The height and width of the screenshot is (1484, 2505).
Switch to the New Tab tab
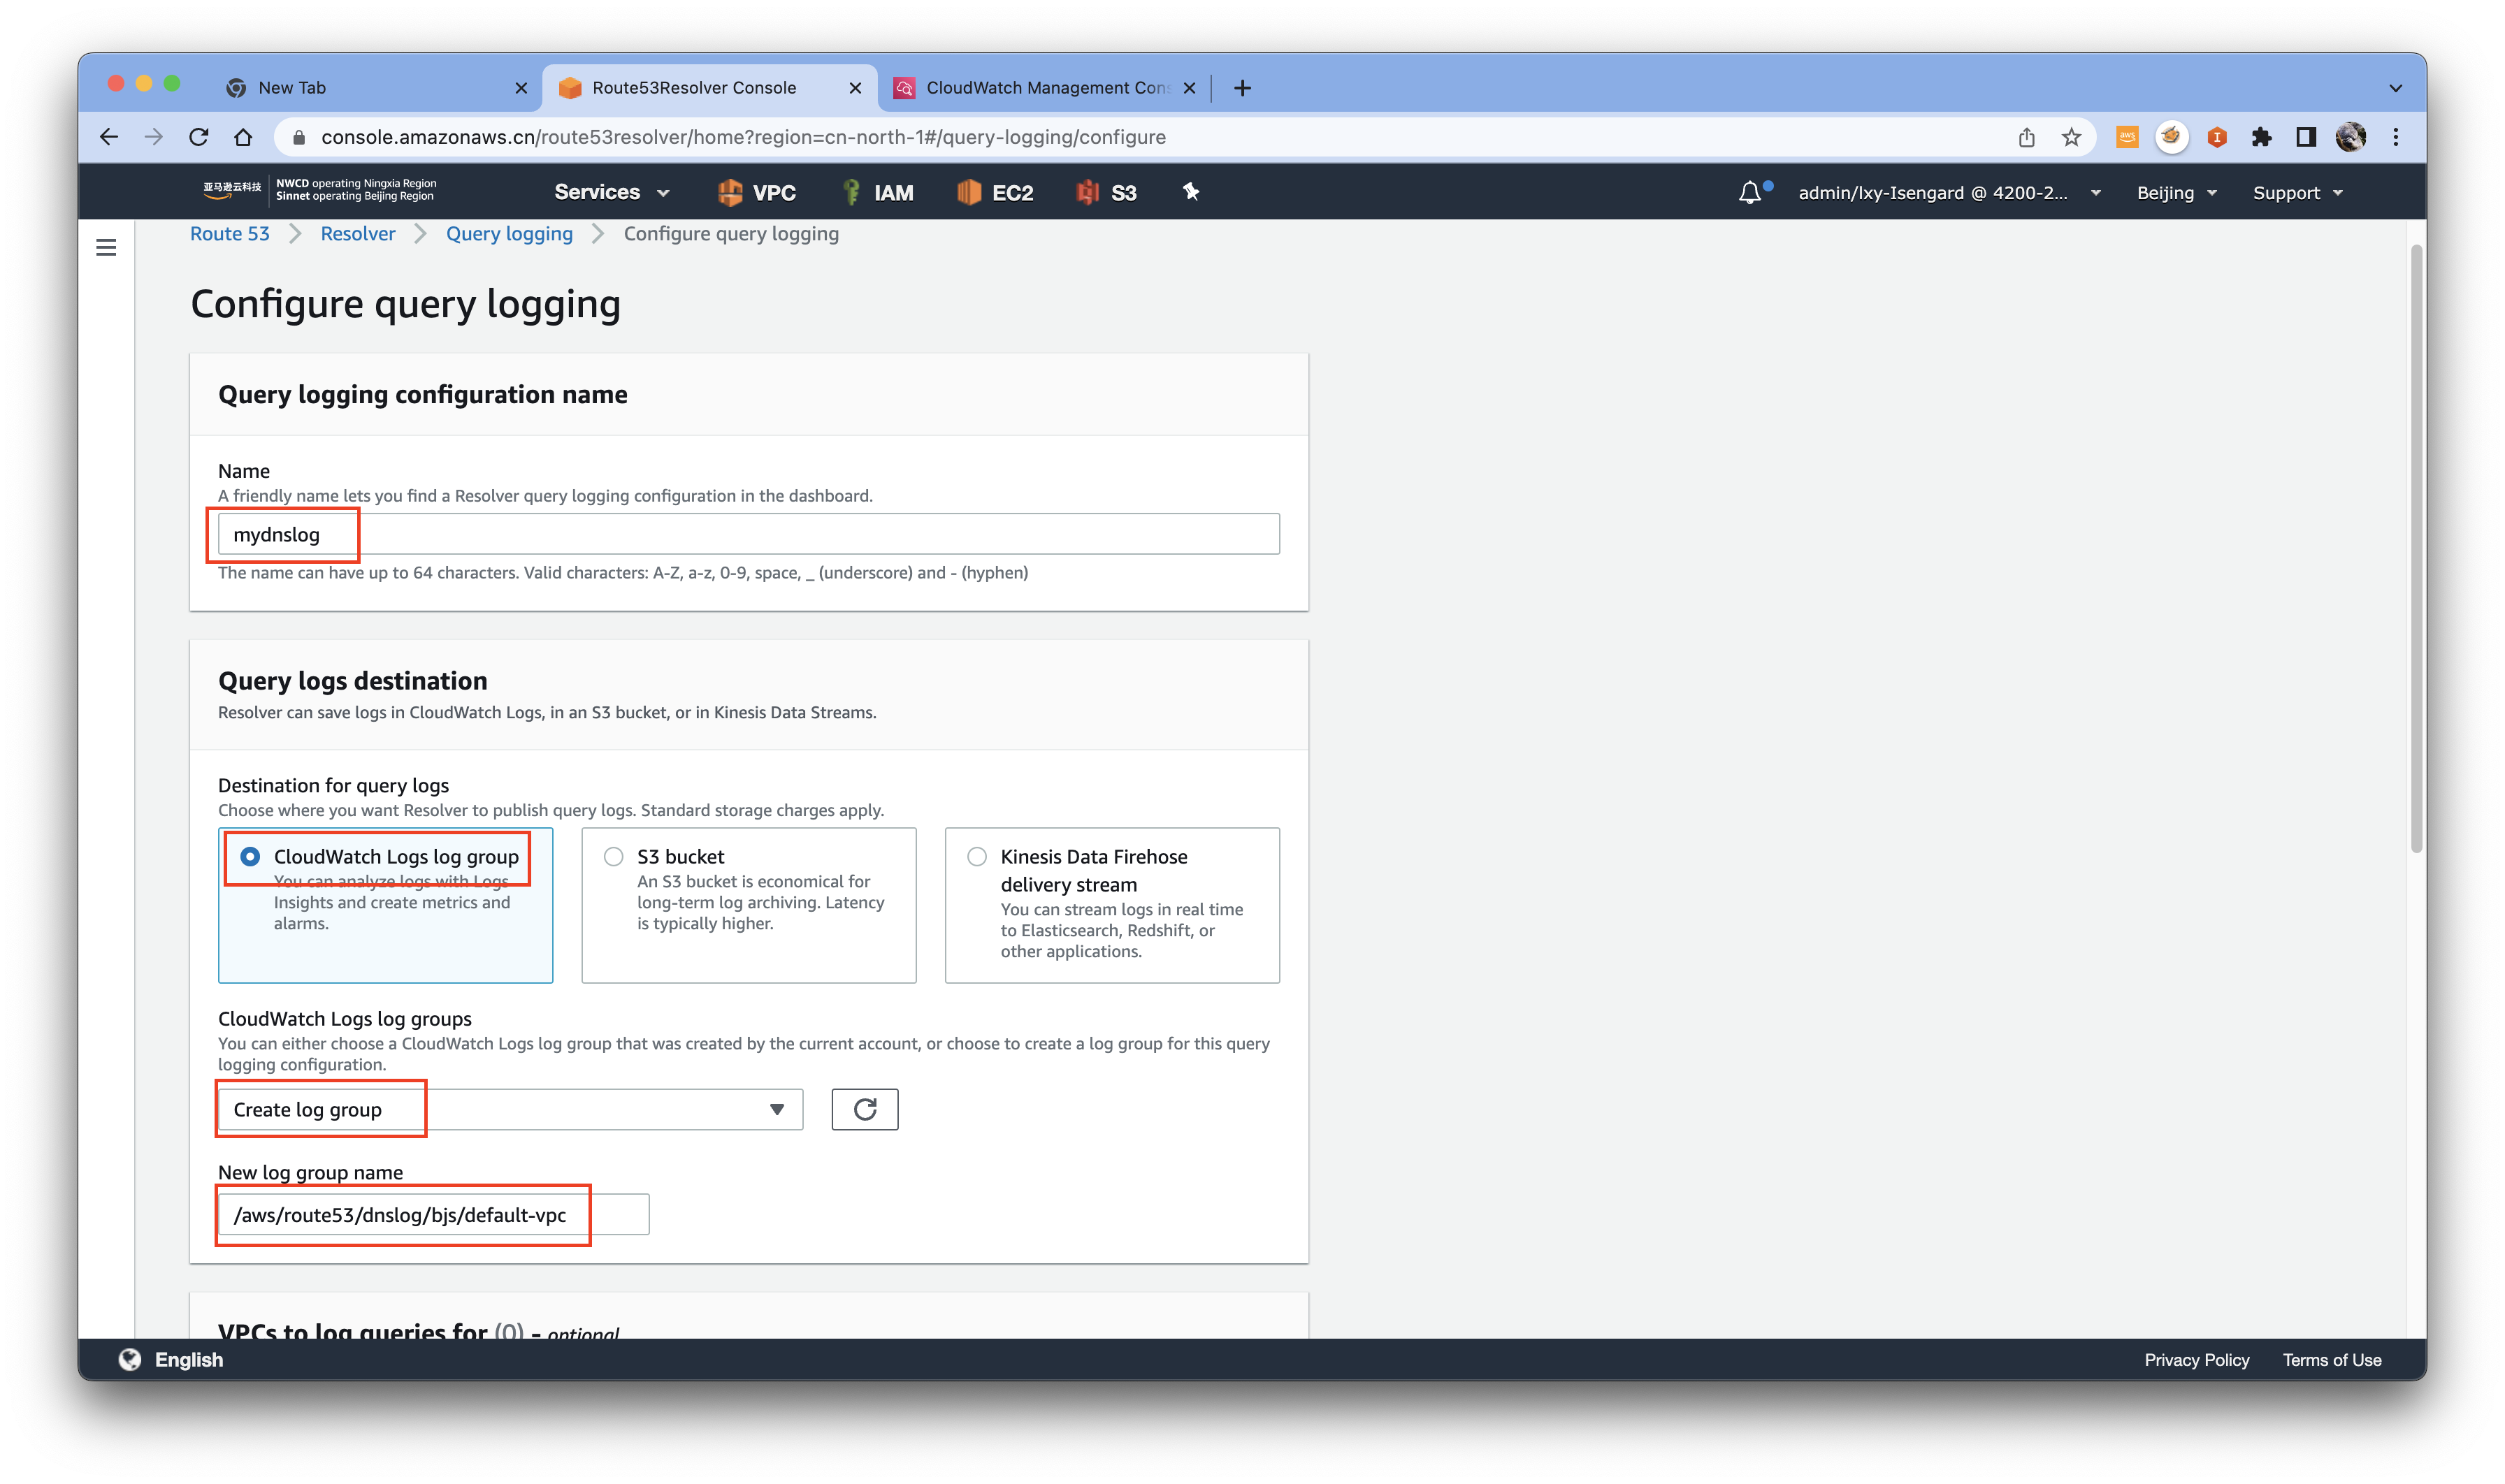coord(376,88)
